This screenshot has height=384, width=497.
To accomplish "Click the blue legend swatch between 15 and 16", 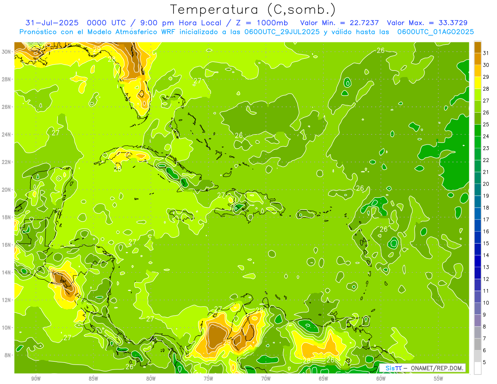I will click(478, 237).
